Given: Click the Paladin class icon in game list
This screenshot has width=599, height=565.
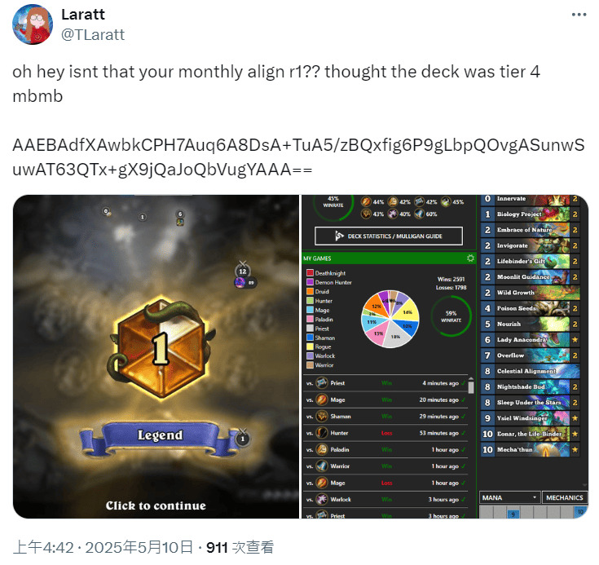Looking at the screenshot, I should [x=322, y=449].
